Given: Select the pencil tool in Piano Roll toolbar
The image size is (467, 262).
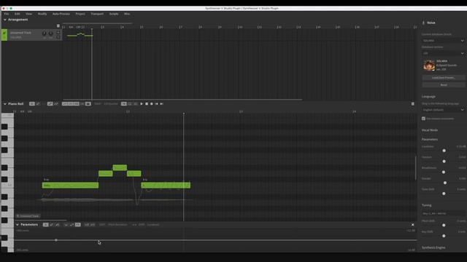Looking at the screenshot, I should click(x=38, y=103).
